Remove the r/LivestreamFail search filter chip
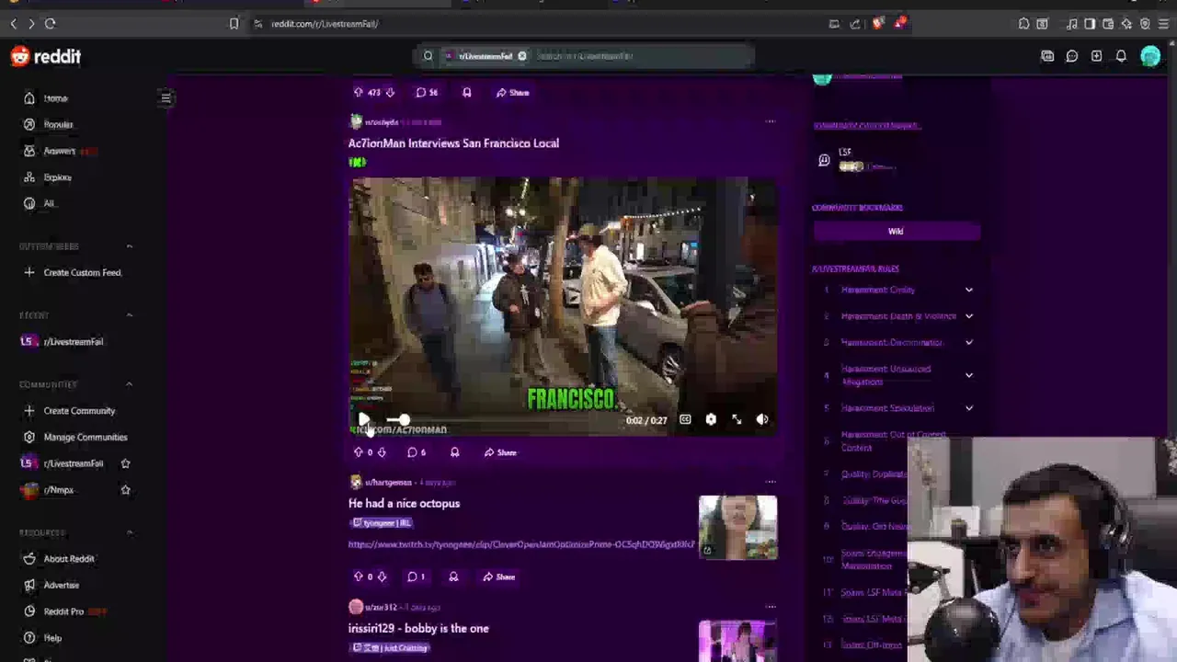This screenshot has height=662, width=1177. [522, 56]
